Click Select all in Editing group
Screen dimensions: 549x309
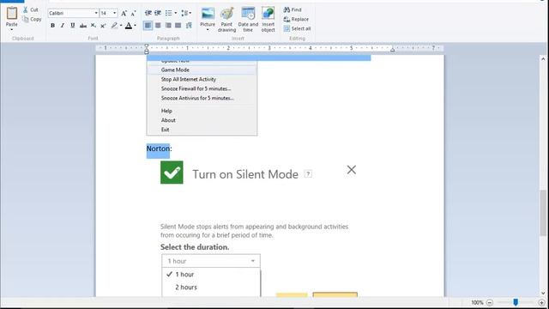[x=298, y=28]
